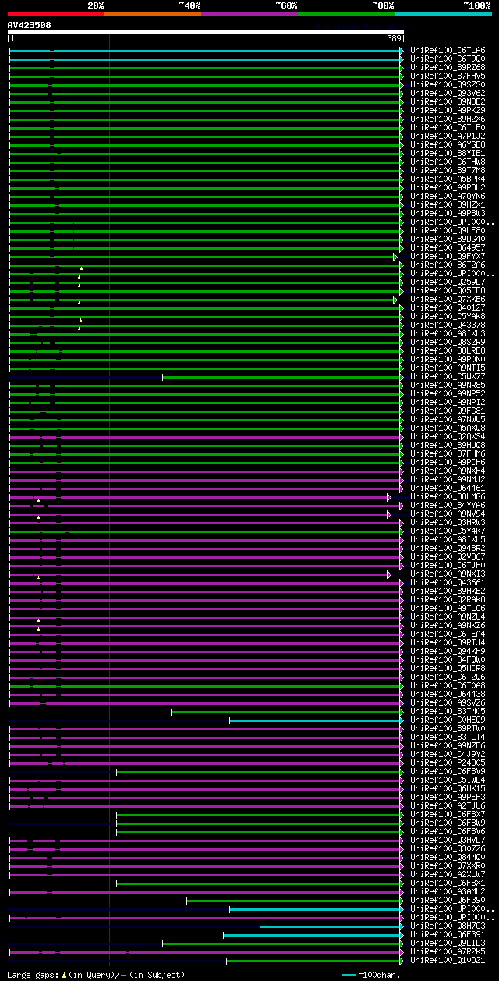
Task: Click the cyan alignment bar for C0HEQ9
Action: click(x=316, y=720)
